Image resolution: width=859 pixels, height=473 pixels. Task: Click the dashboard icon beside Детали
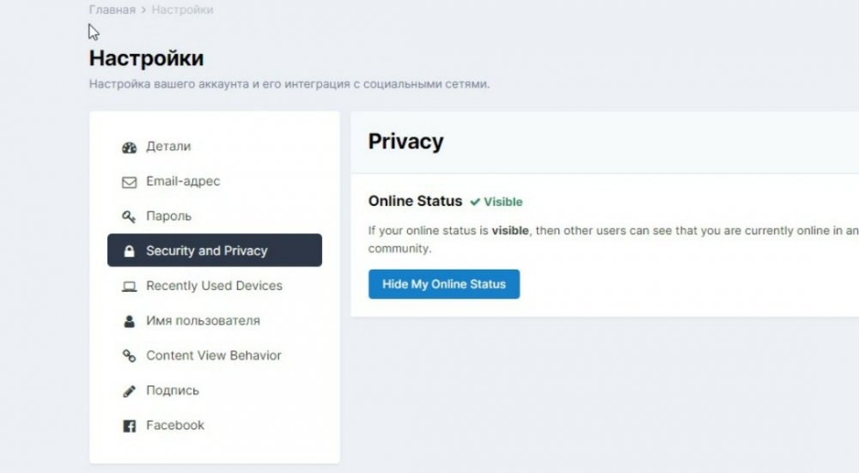point(130,147)
